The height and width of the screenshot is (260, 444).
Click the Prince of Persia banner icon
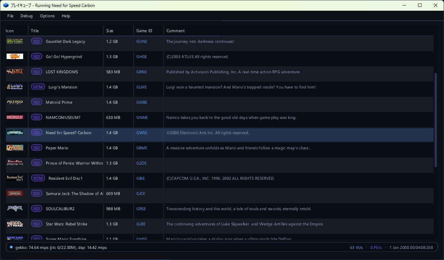point(15,163)
